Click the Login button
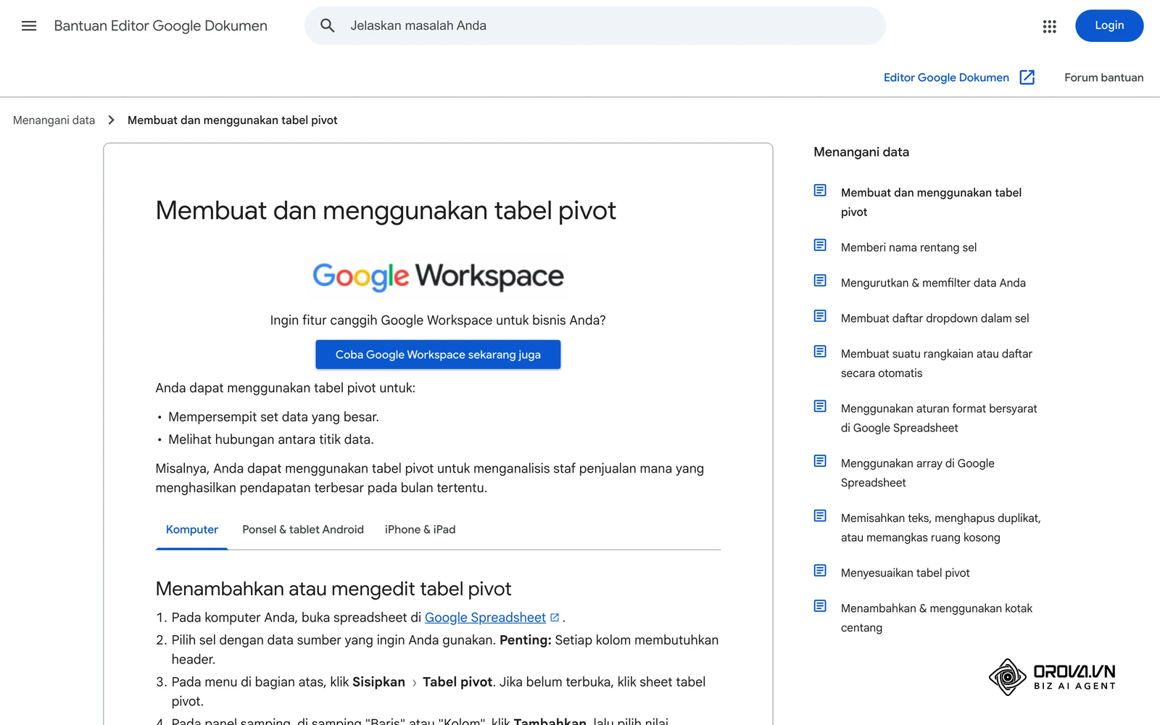Image resolution: width=1160 pixels, height=725 pixels. click(1109, 26)
